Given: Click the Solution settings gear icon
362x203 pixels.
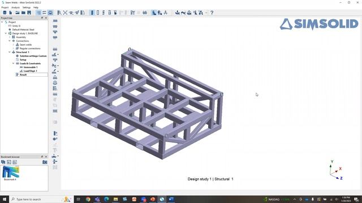Looking at the screenshot, I should (x=18, y=56).
